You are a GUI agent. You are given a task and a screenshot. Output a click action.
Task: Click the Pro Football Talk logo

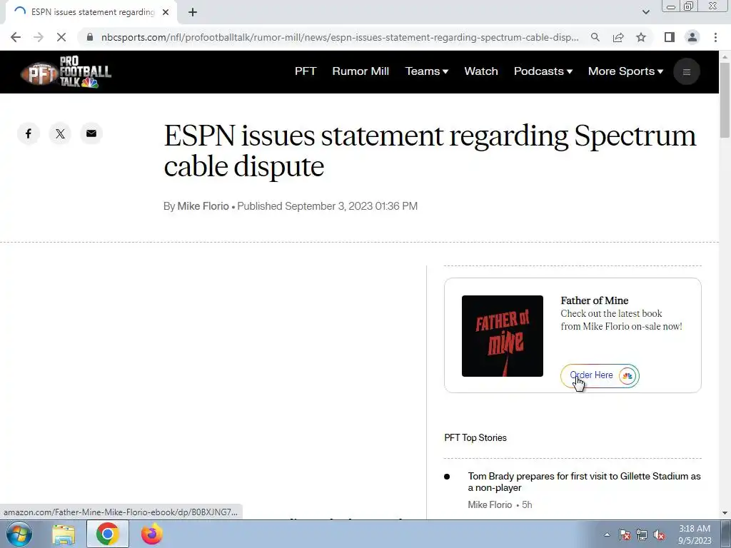coord(66,72)
